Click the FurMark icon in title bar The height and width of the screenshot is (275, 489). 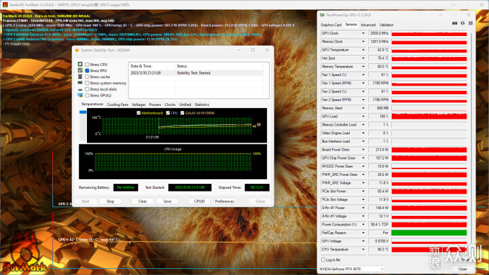[x=5, y=5]
